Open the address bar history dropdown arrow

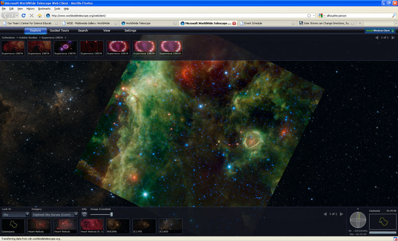314,16
